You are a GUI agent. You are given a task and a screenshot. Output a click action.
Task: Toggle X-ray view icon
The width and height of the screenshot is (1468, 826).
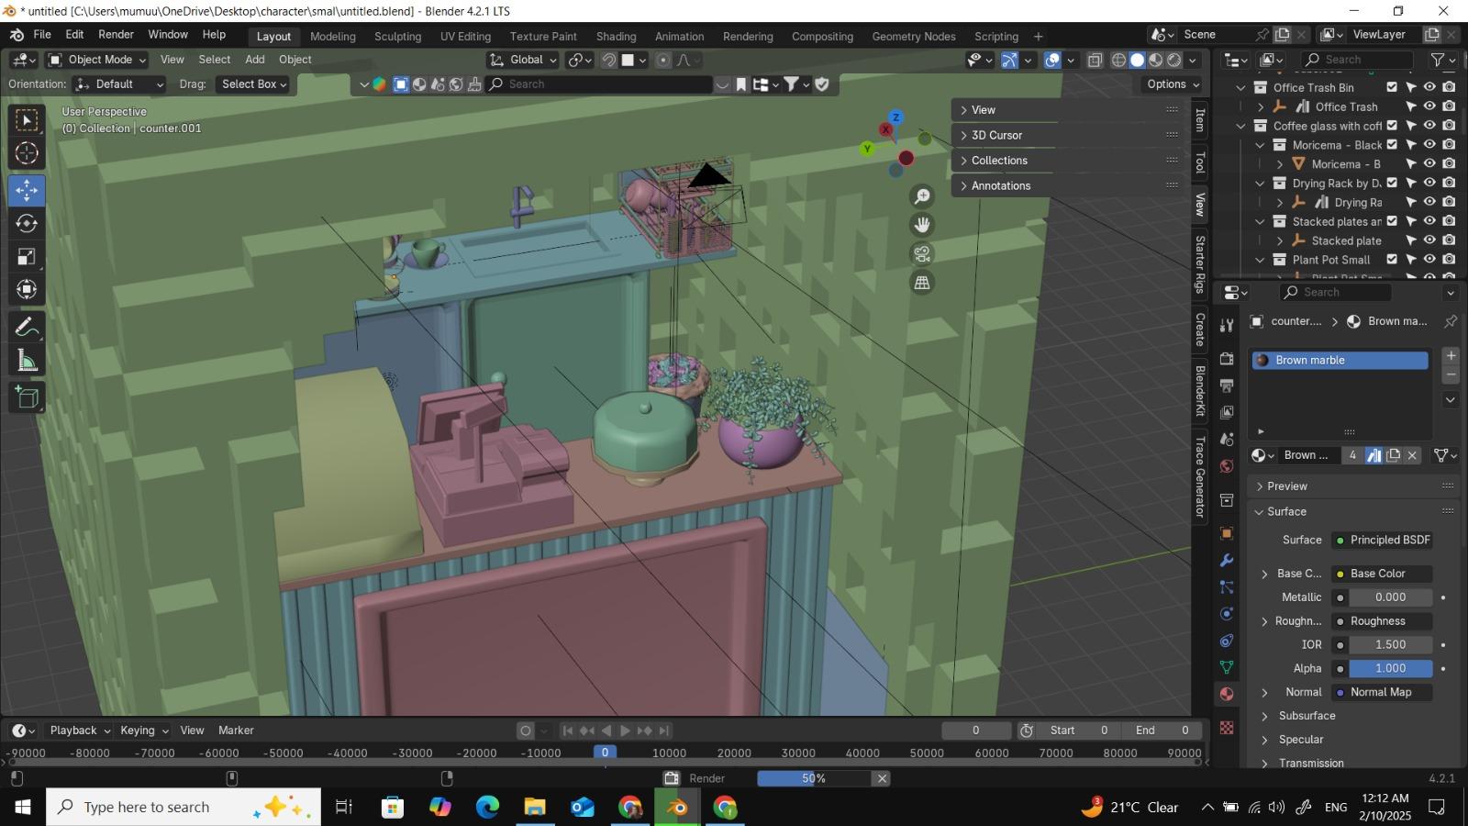(x=1095, y=60)
